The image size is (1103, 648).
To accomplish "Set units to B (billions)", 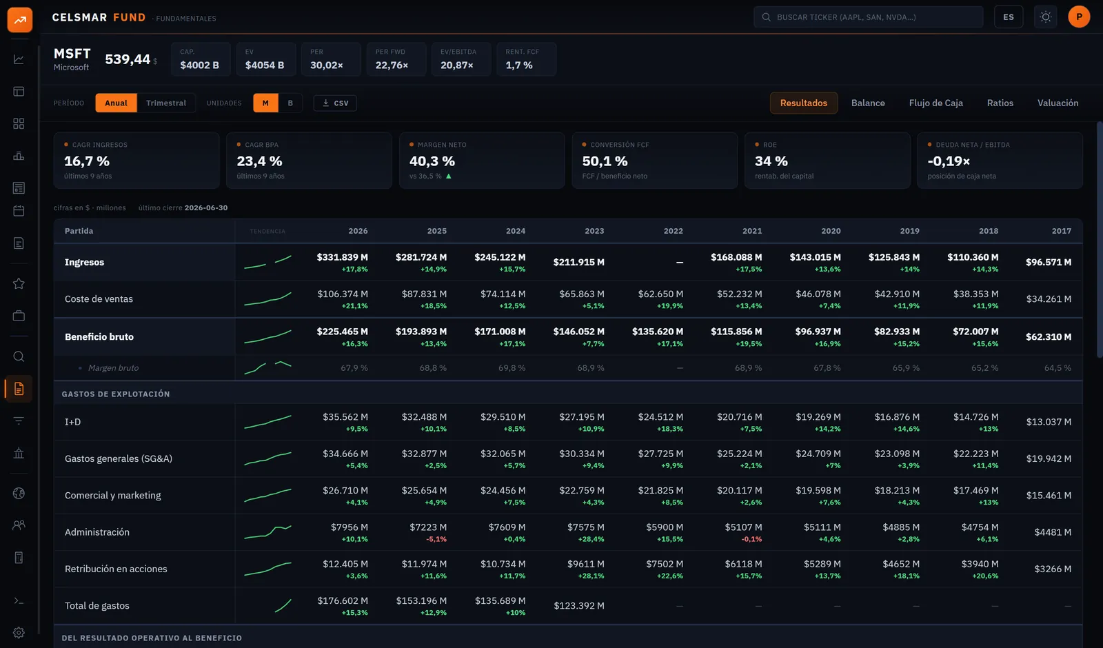I will click(290, 103).
